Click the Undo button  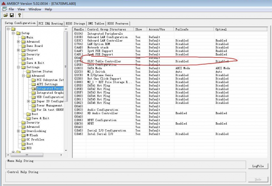(258, 180)
